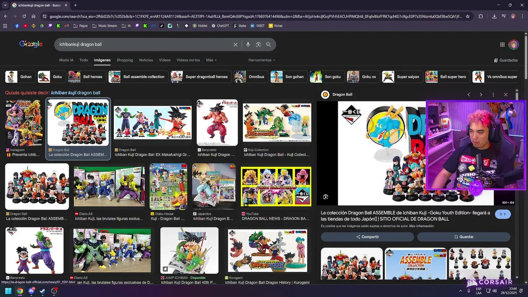Open the Gmail bookmark icon
This screenshot has width=528, height=297.
(x=66, y=26)
